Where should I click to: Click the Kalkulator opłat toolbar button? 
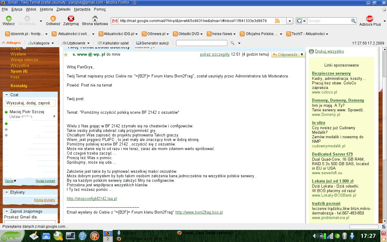click(113, 43)
